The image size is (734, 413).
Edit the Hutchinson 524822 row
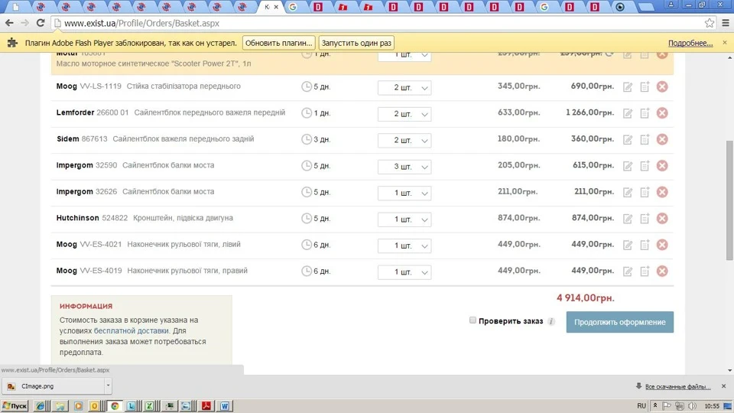(628, 219)
